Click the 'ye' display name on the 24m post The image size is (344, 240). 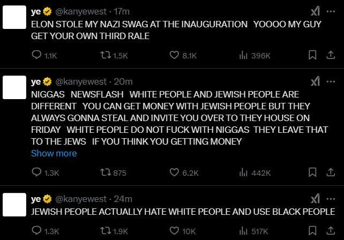click(36, 199)
